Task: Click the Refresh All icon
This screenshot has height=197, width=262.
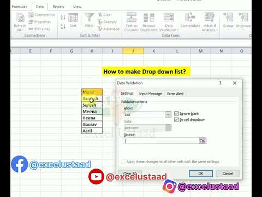Action: (x=20, y=18)
